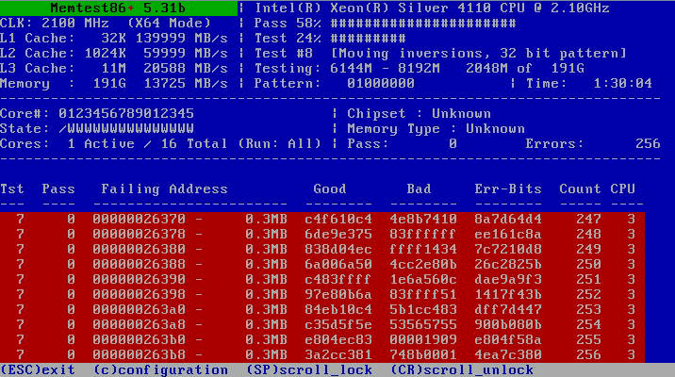Select Good value 3a2cc381

338,354
